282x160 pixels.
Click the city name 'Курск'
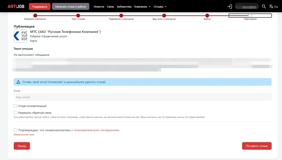pyautogui.click(x=33, y=41)
